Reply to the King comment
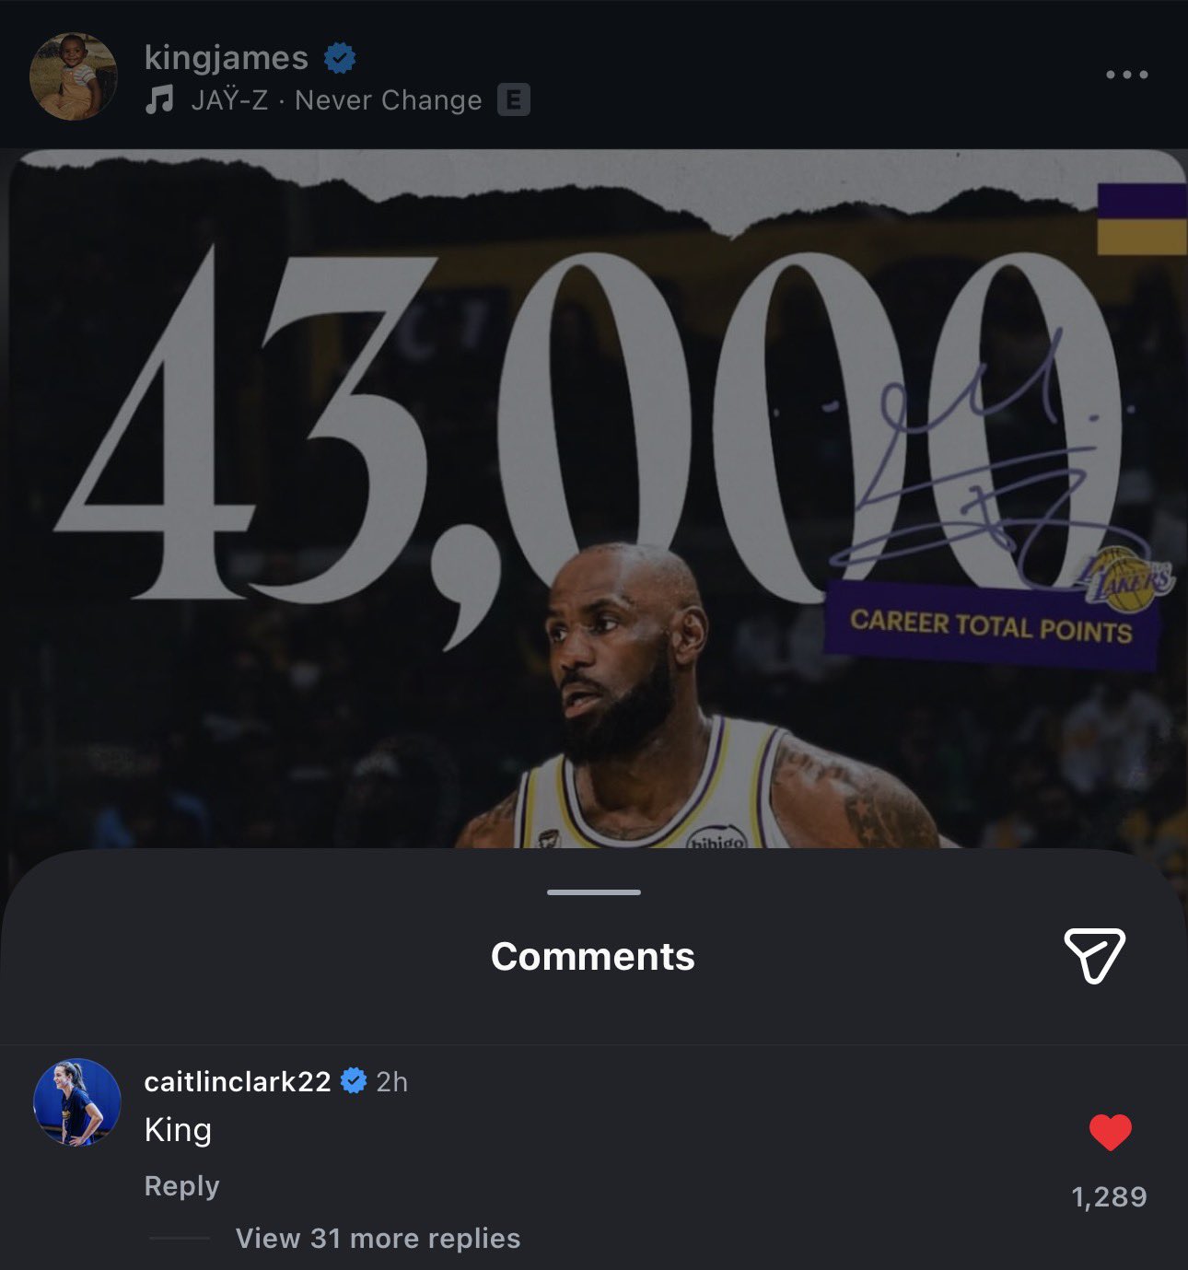 [x=181, y=1186]
